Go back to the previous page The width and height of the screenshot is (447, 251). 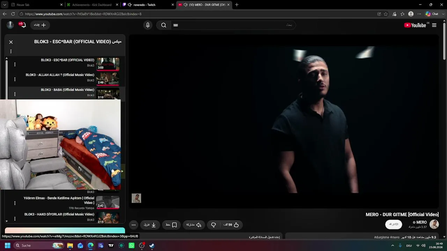pos(5,14)
